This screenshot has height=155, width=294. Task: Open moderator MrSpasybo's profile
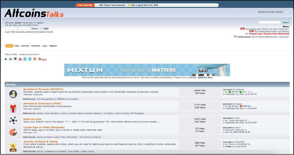click(x=38, y=94)
